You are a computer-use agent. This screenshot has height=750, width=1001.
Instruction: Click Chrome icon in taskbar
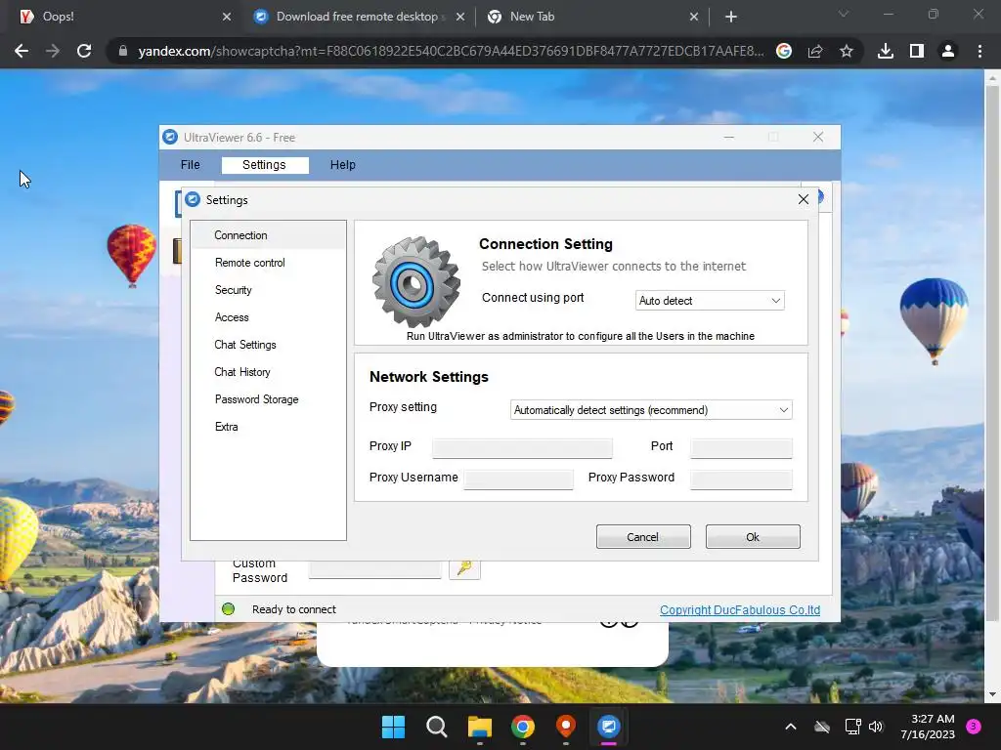pyautogui.click(x=523, y=727)
